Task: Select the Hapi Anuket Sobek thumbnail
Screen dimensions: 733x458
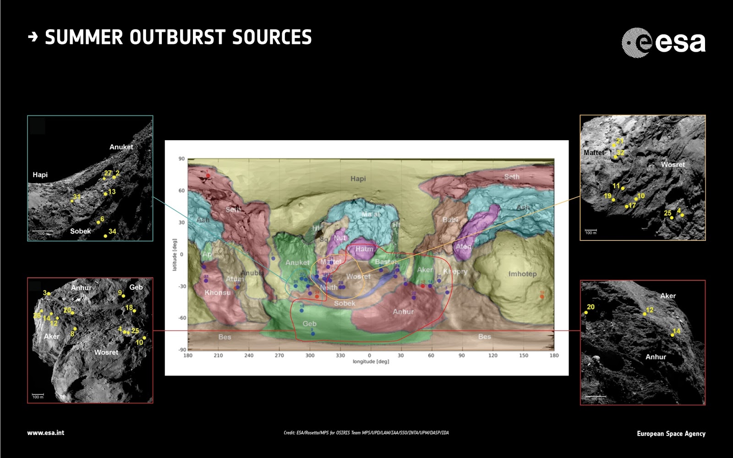Action: pyautogui.click(x=90, y=178)
